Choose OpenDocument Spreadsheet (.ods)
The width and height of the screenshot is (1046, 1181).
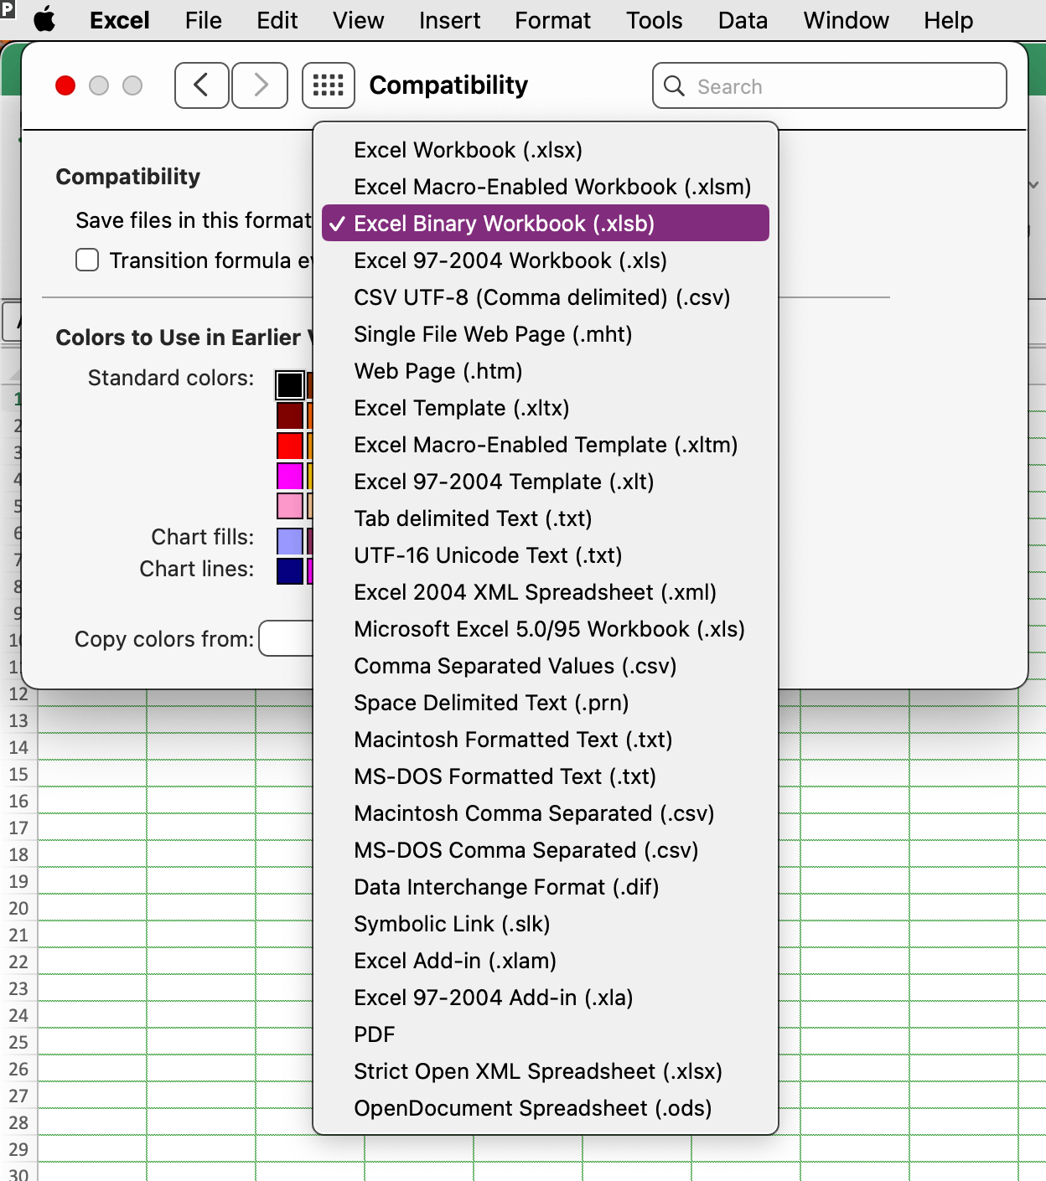546,1108
